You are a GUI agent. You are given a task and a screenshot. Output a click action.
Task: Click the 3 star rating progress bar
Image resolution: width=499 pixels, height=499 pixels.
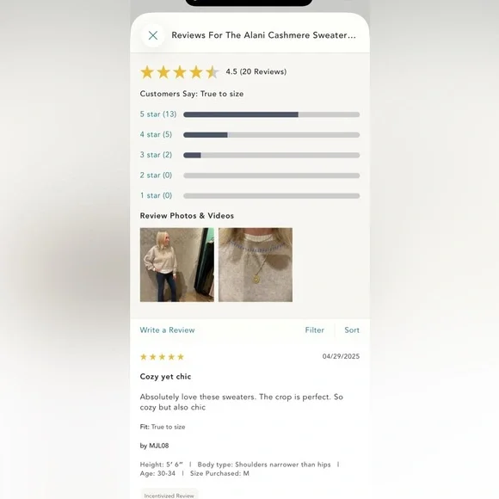[x=272, y=156]
